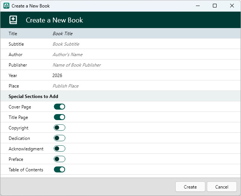
Task: Click the new book icon in header
Action: click(13, 20)
